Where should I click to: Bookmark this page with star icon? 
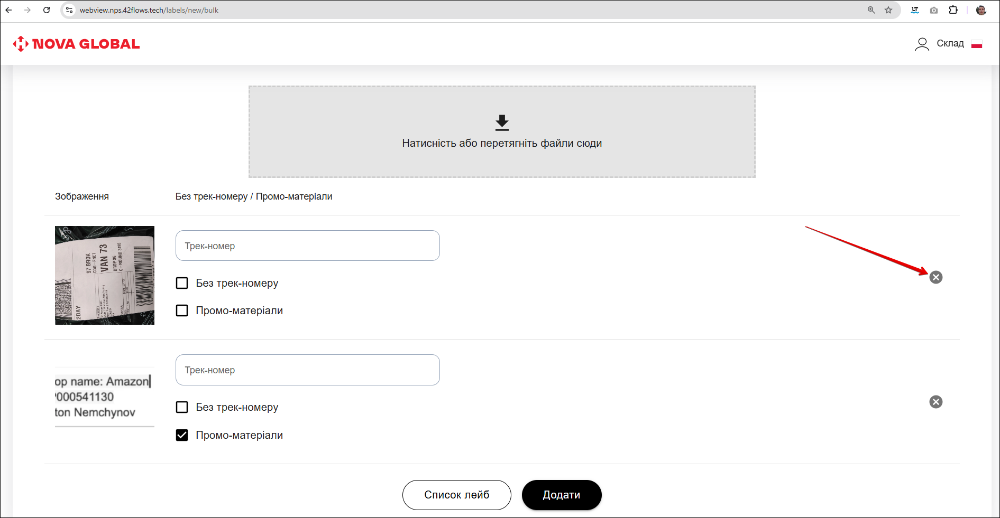(888, 10)
